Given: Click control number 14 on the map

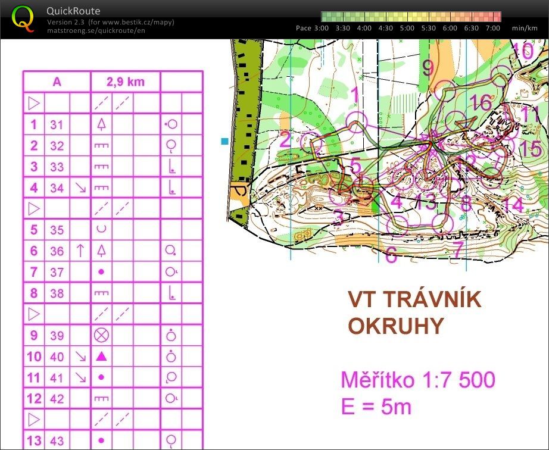Looking at the screenshot, I should pos(513,204).
